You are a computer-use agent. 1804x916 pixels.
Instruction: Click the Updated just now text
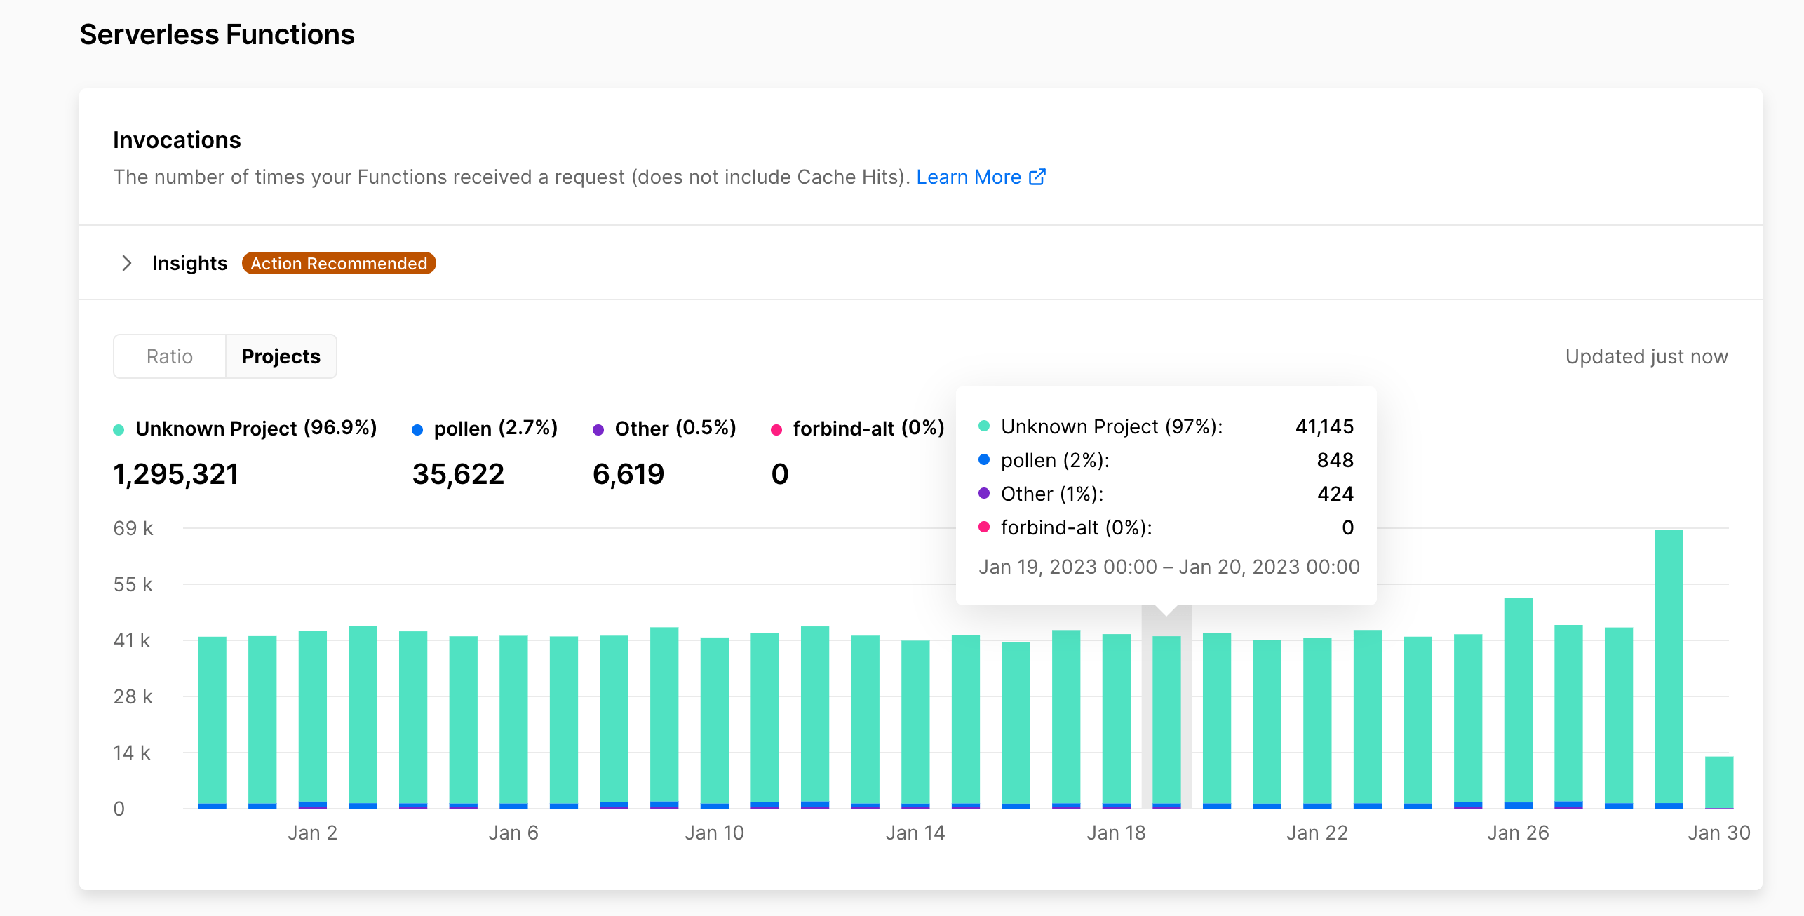tap(1646, 356)
